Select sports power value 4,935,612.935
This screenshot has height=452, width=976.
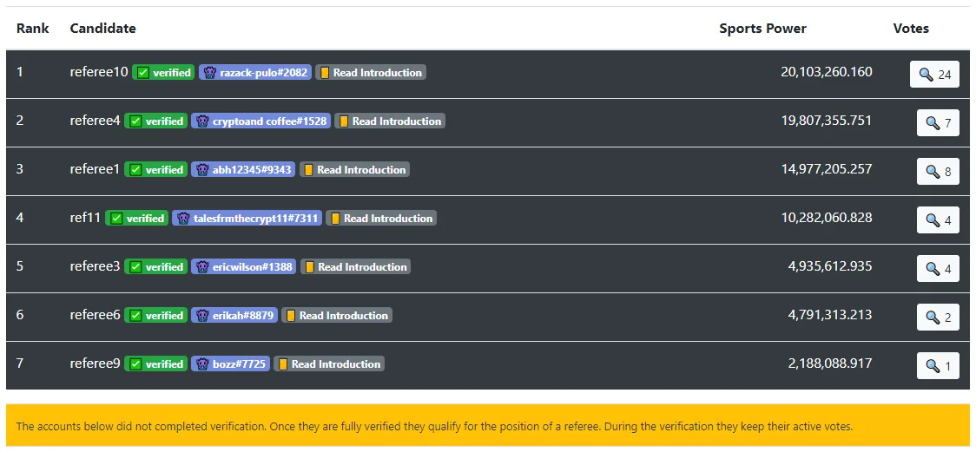[830, 266]
